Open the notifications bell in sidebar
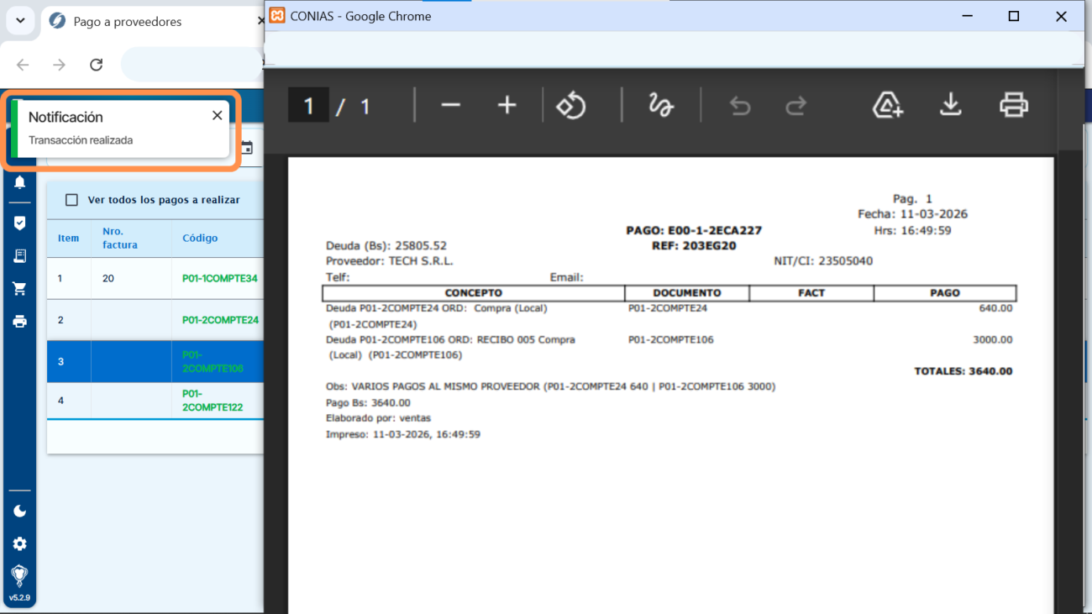The width and height of the screenshot is (1092, 614). point(19,182)
